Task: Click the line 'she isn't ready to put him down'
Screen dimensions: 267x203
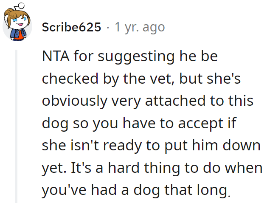Action: coord(151,145)
